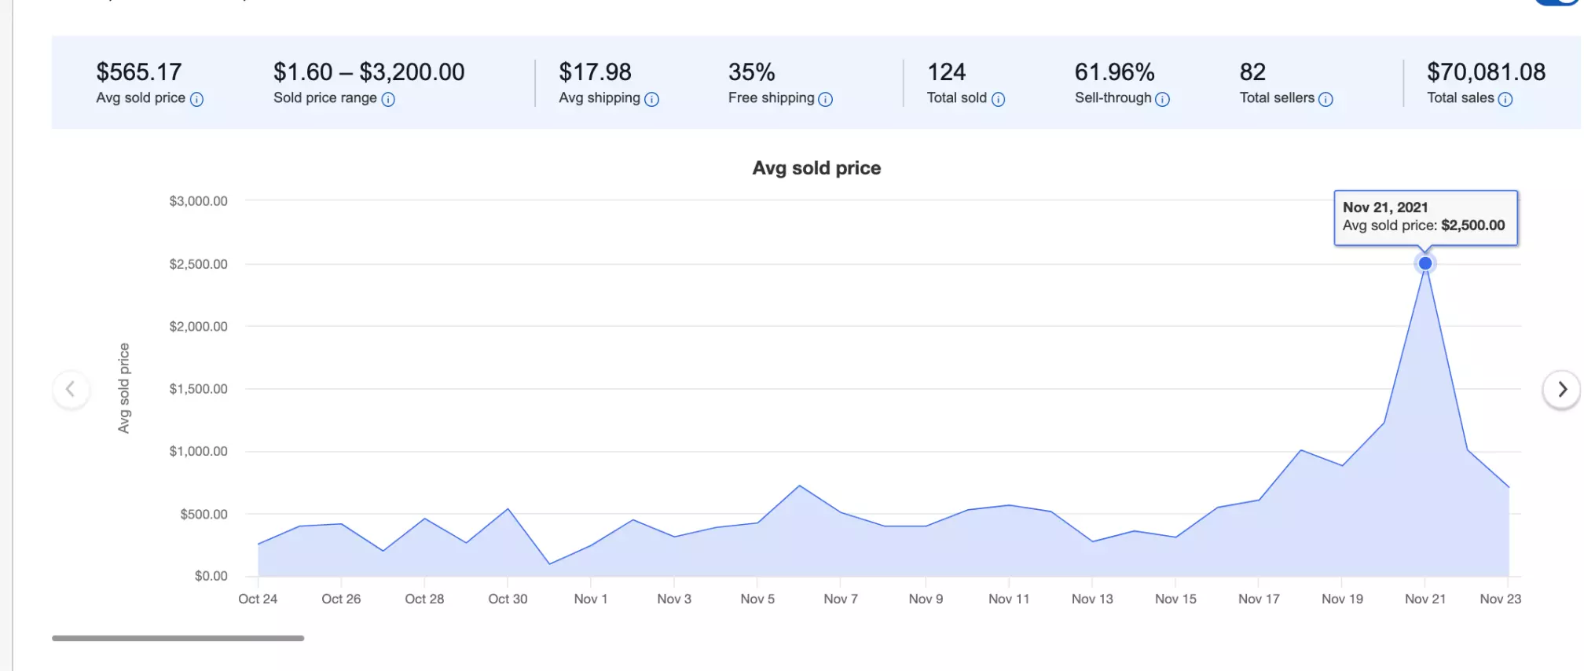Go to next chart with right chevron
Screen dimensions: 1584x671
pyautogui.click(x=1562, y=389)
